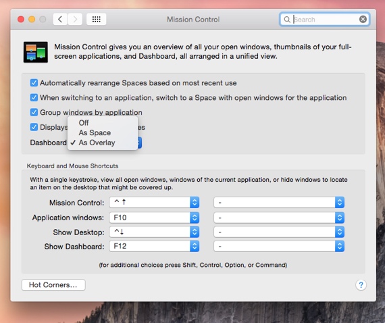Click the Mission Control pane icon
The height and width of the screenshot is (323, 385).
36,52
